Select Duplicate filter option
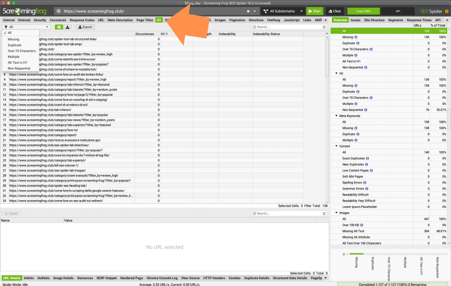The height and width of the screenshot is (286, 451). click(15, 45)
